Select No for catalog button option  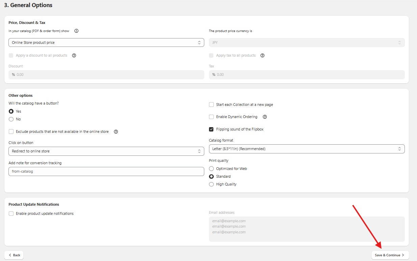(11, 119)
